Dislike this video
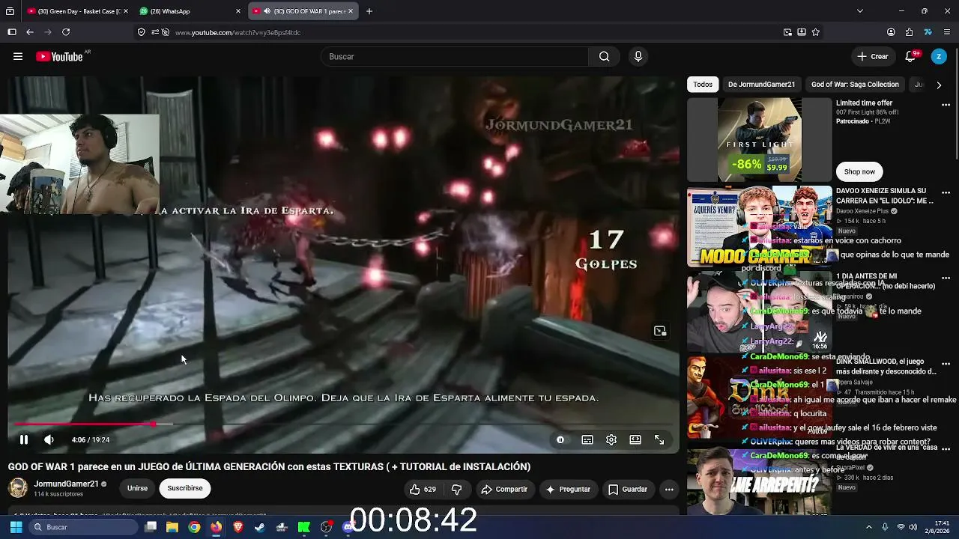 456,489
